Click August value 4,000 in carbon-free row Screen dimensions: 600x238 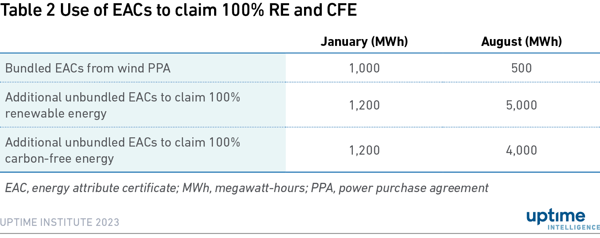[x=521, y=150]
